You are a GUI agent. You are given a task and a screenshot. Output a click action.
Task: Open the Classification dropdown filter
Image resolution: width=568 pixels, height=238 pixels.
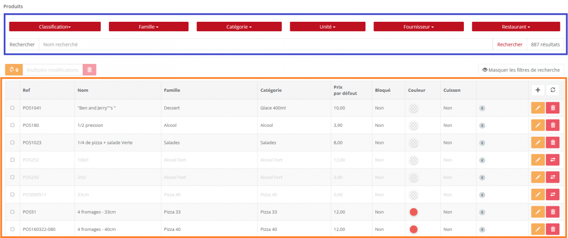click(x=55, y=27)
